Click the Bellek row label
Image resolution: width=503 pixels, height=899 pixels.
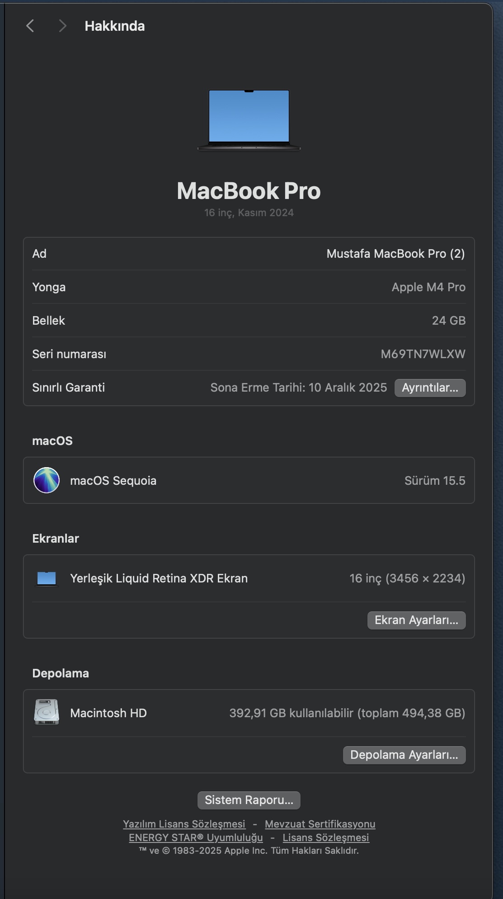click(48, 321)
